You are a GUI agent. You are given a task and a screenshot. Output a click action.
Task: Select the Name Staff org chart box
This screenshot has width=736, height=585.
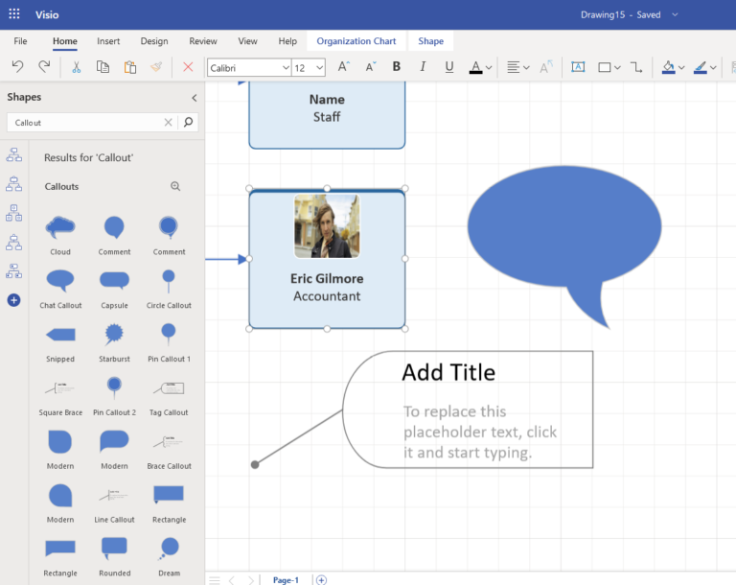click(x=327, y=115)
